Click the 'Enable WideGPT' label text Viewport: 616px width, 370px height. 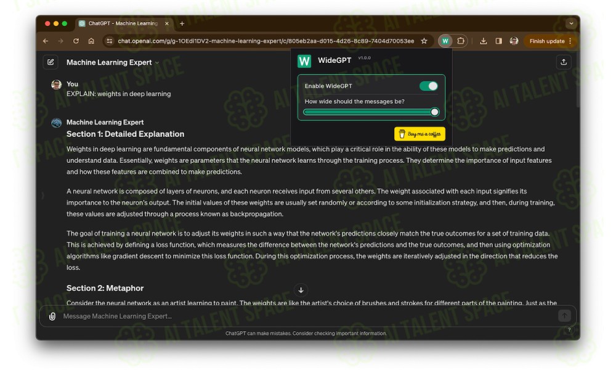[328, 86]
